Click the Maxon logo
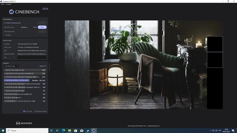This screenshot has width=237, height=133. pos(24,123)
